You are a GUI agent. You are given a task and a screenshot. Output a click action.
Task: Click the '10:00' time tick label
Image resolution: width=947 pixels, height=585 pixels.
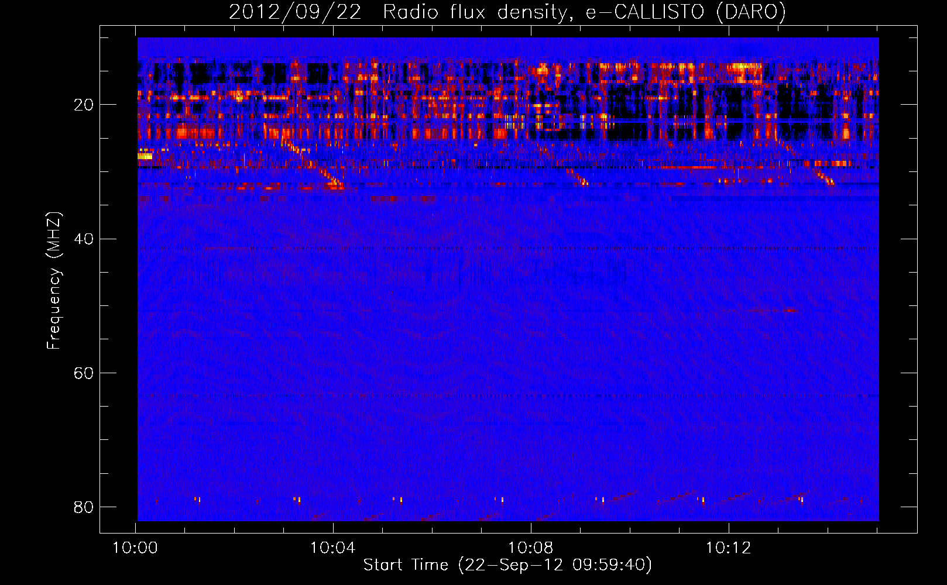point(135,548)
